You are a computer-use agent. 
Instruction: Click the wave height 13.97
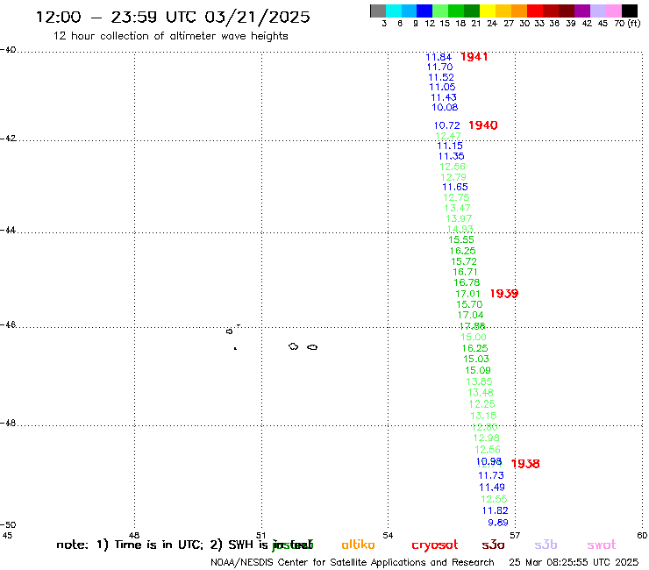click(459, 218)
